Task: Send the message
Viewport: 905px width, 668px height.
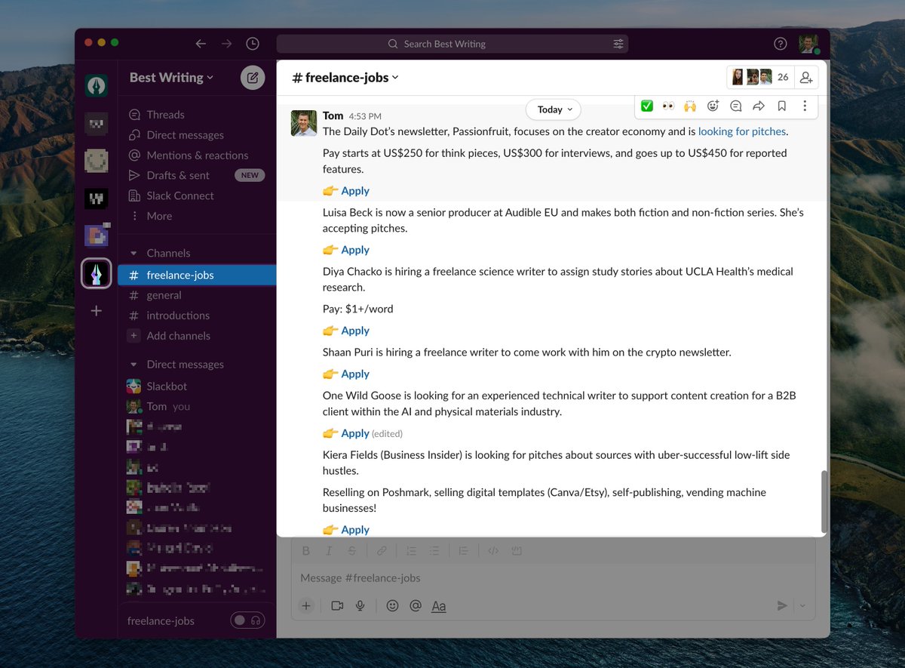Action: click(x=782, y=605)
